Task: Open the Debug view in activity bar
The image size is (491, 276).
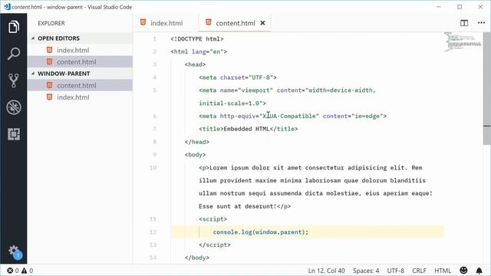Action: (14, 107)
